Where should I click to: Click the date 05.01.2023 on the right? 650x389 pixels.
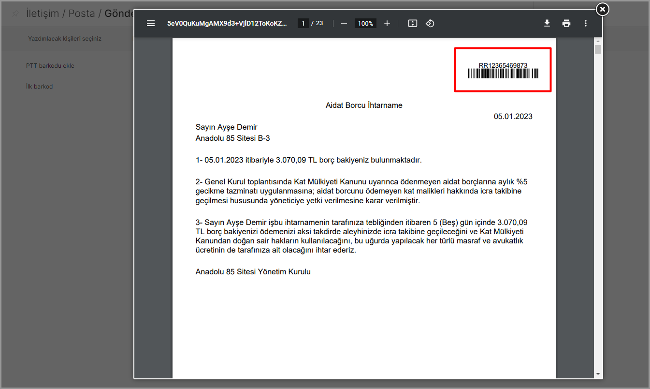(513, 116)
